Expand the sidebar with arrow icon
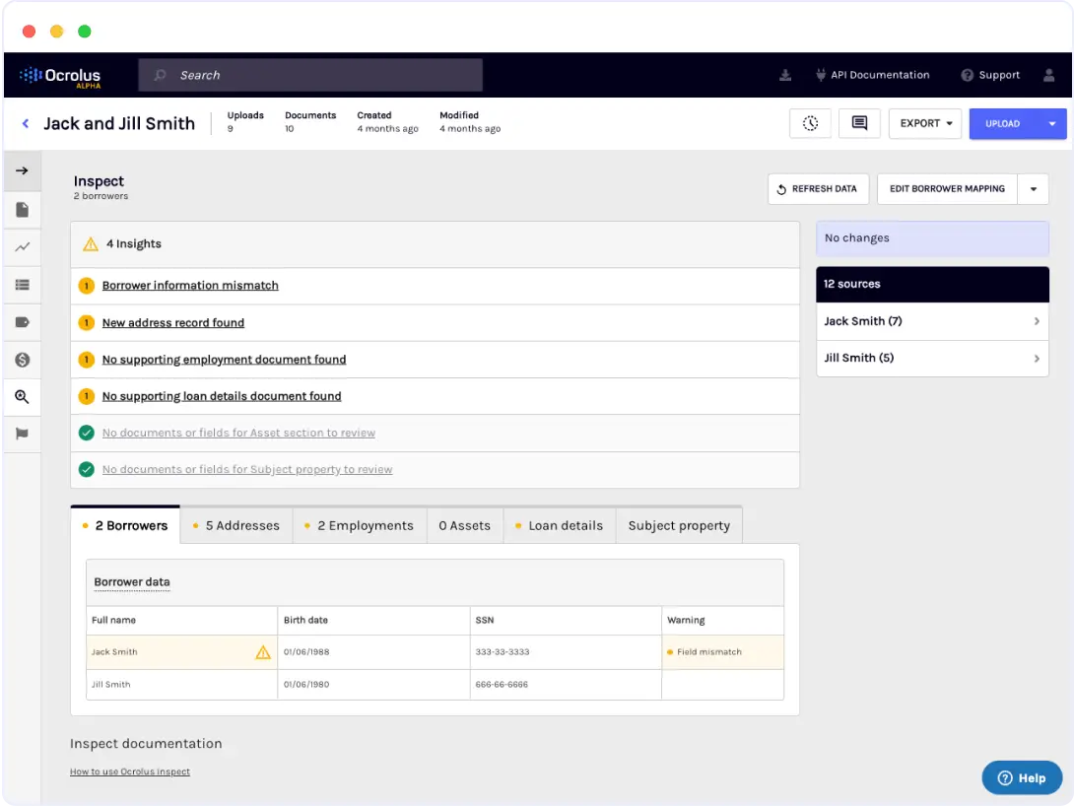Image resolution: width=1074 pixels, height=806 pixels. coord(23,170)
